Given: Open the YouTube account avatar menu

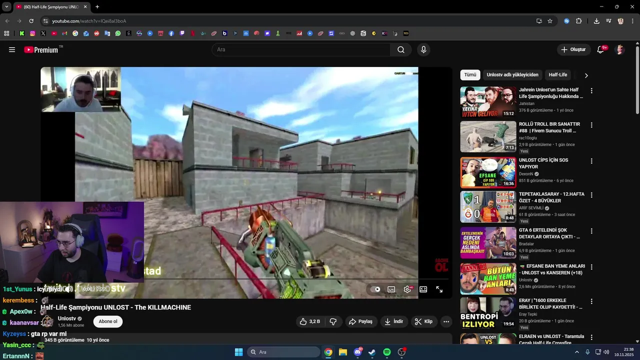Looking at the screenshot, I should [x=620, y=49].
